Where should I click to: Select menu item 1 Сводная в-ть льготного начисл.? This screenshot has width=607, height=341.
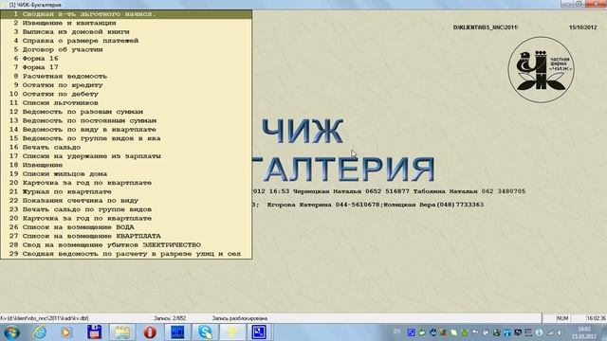(x=126, y=14)
